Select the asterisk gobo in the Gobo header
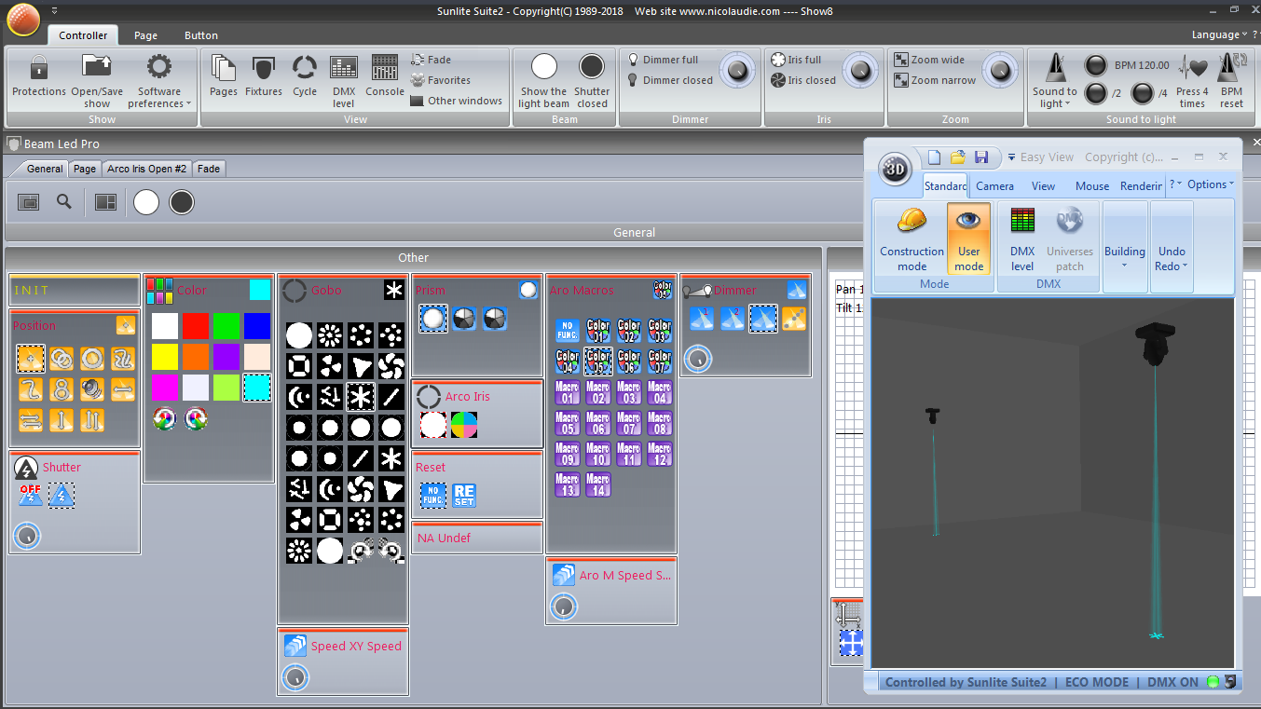Viewport: 1261px width, 709px height. click(394, 291)
